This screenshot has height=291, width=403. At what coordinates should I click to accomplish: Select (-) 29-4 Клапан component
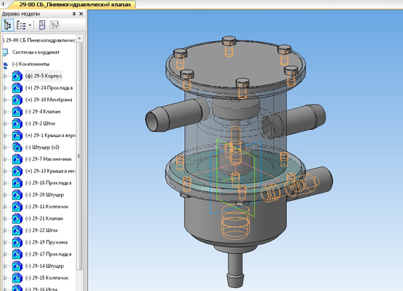(x=43, y=111)
